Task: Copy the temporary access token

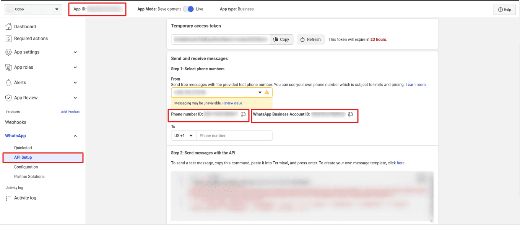Action: click(282, 39)
